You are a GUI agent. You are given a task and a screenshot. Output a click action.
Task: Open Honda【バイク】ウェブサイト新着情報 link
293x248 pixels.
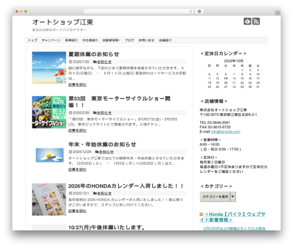[x=233, y=217]
